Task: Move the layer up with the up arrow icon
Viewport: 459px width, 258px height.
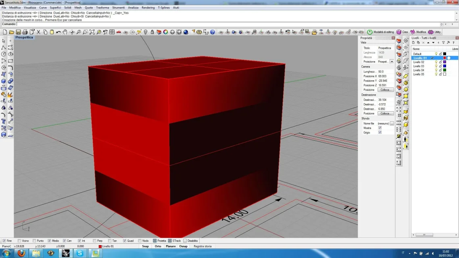Action: pyautogui.click(x=428, y=43)
